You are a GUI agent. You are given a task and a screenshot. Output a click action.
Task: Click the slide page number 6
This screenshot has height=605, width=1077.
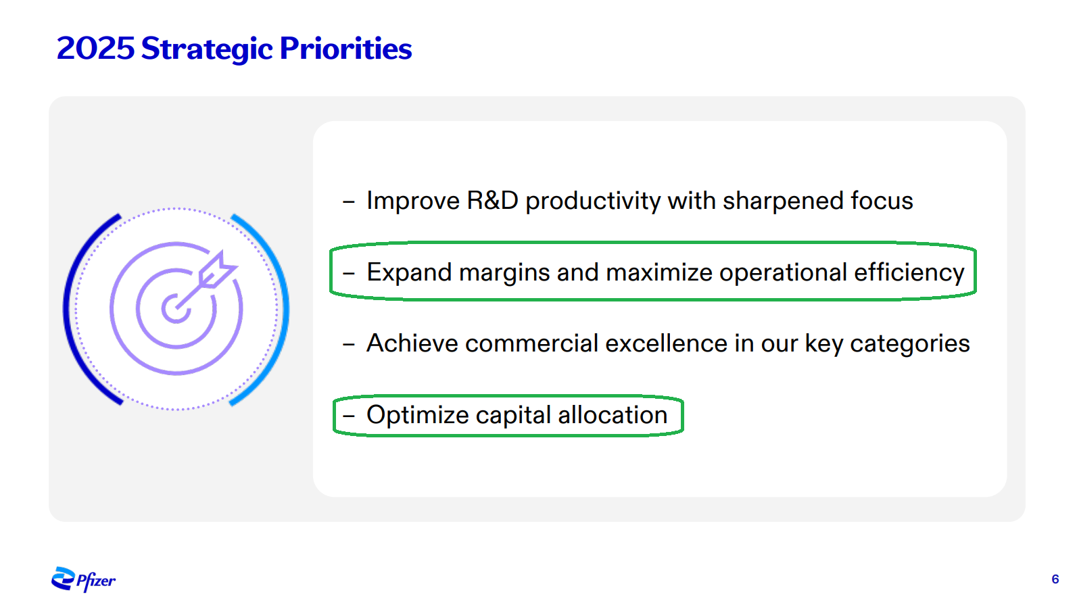tap(1055, 579)
